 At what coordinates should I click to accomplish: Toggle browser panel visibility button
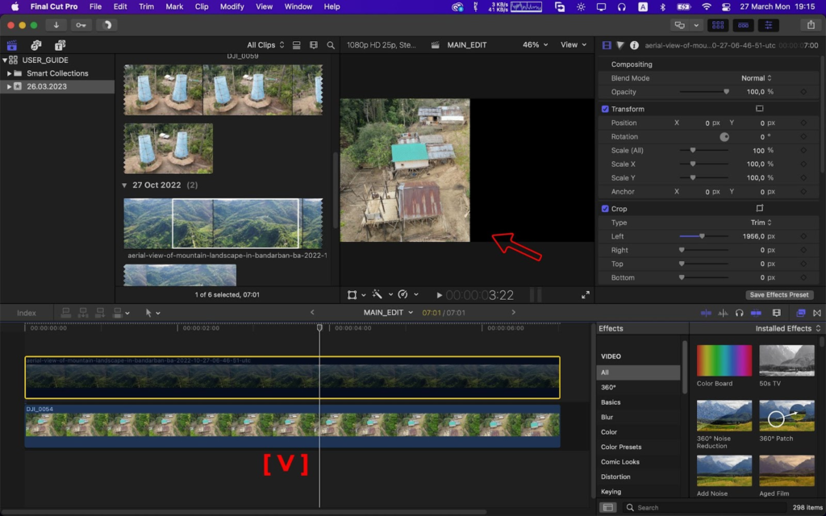[x=717, y=25]
